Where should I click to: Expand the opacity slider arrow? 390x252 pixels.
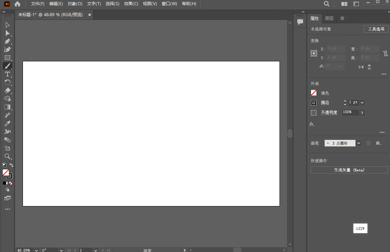[x=362, y=112]
